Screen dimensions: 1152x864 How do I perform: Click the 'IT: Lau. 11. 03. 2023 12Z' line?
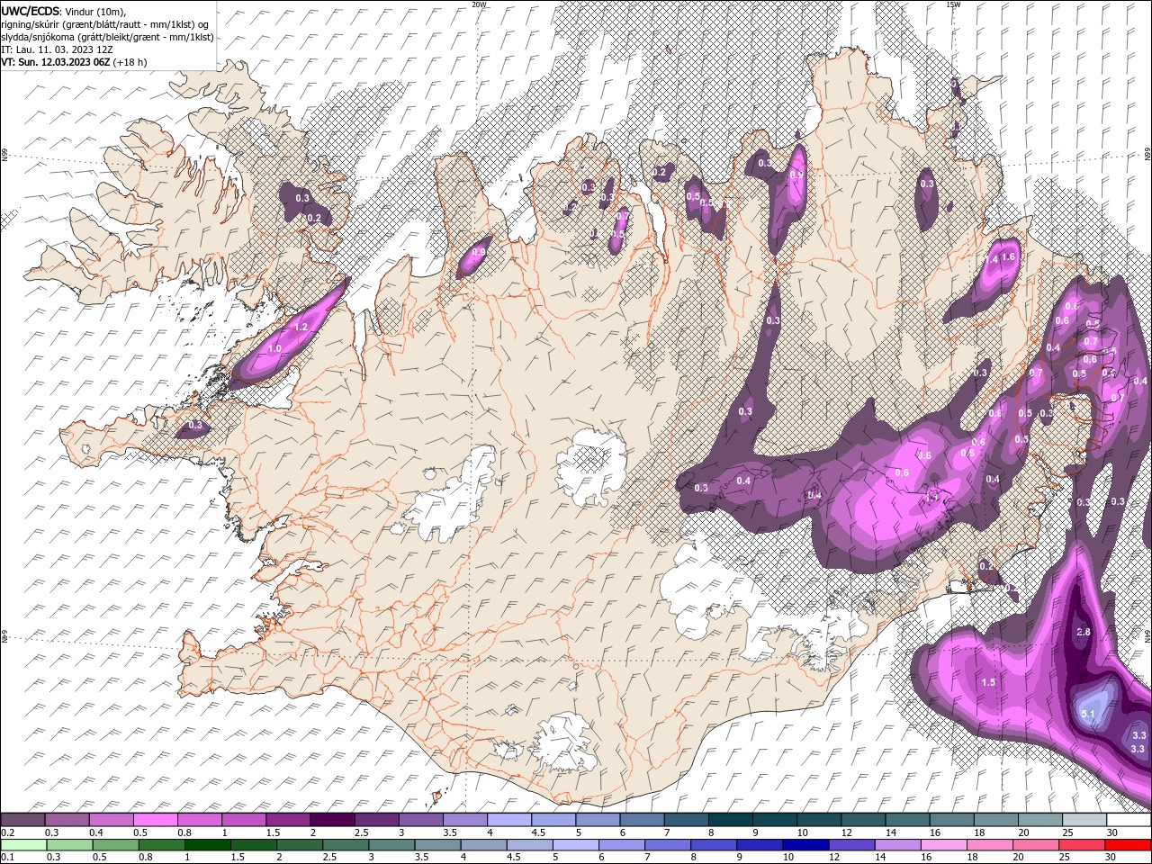tap(57, 49)
